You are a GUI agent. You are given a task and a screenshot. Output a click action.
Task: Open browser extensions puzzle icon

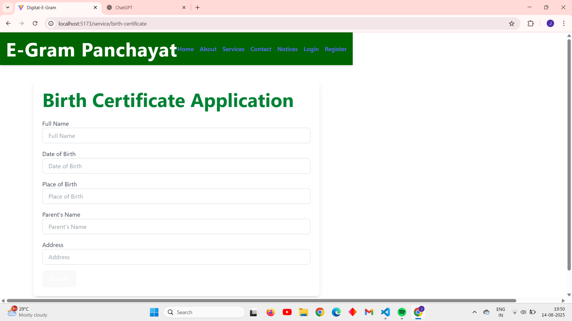click(x=531, y=23)
